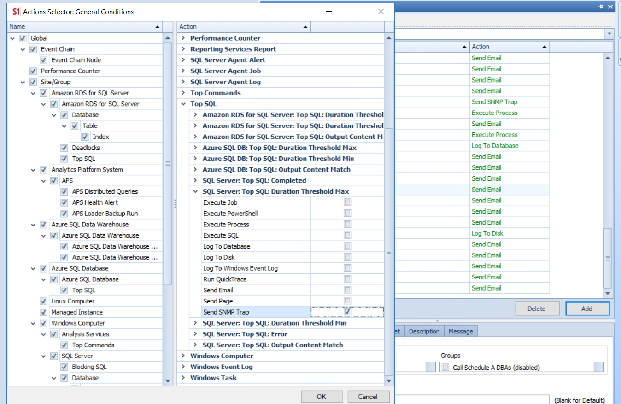Click the background action grid vertical scrollbar
621x404 pixels.
point(608,258)
